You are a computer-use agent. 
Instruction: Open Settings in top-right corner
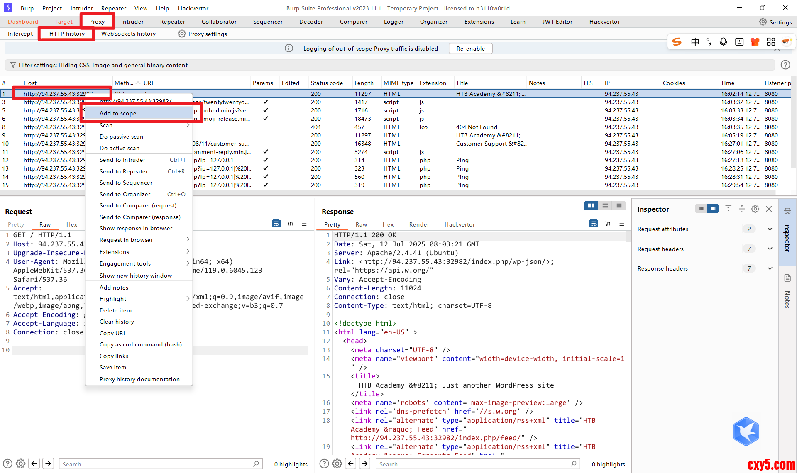tap(775, 22)
